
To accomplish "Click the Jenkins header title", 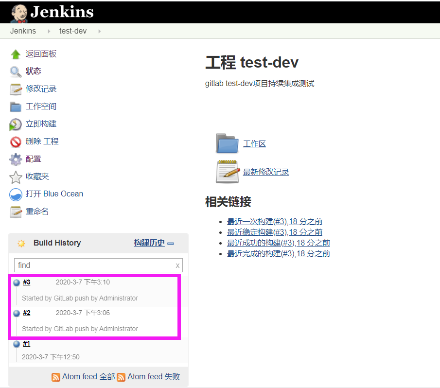I will (x=62, y=12).
